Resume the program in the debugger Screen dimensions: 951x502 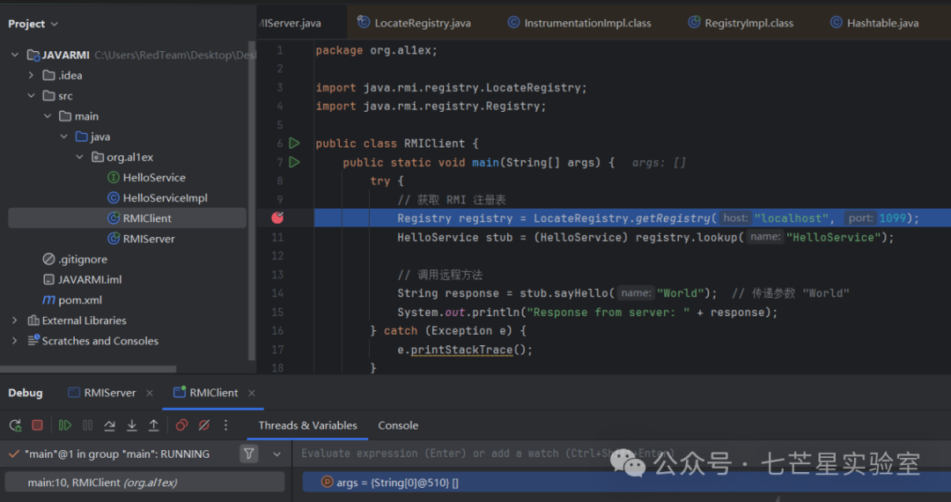65,425
